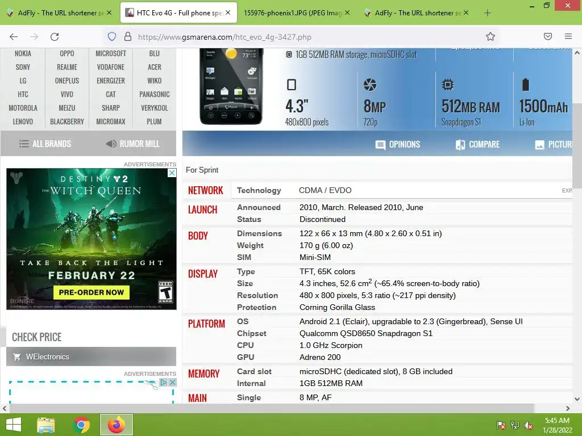Close the HTC Evo 4G tab
The width and height of the screenshot is (582, 436).
pyautogui.click(x=228, y=12)
